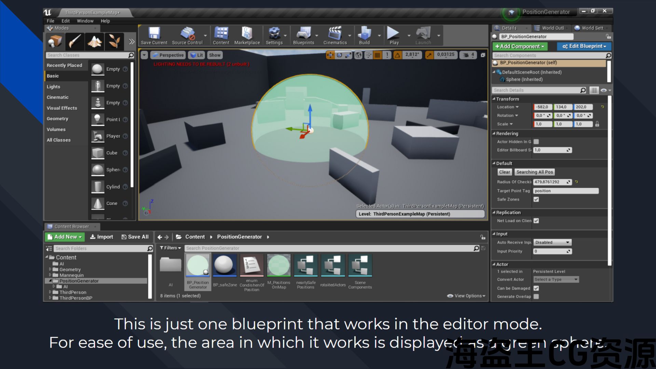Enable Actor Hidden In Game checkbox

coord(536,142)
